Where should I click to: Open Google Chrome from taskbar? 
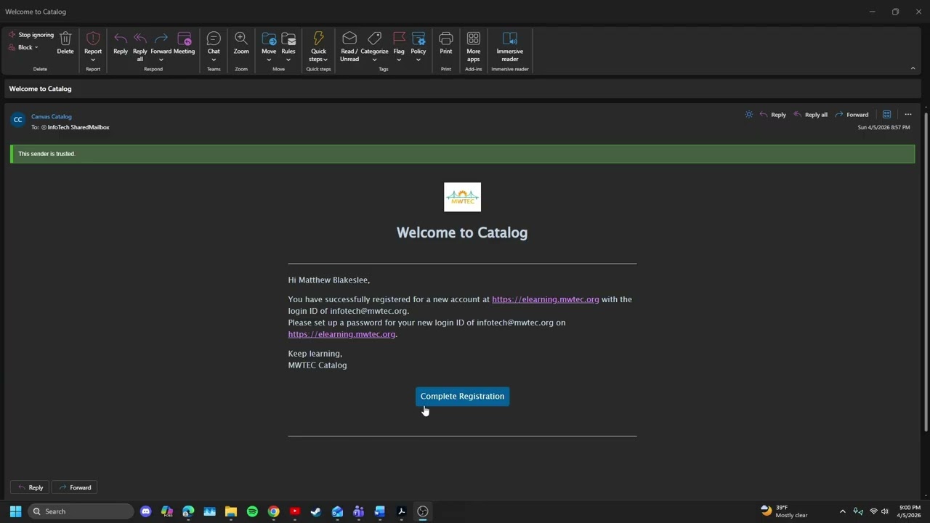click(273, 511)
